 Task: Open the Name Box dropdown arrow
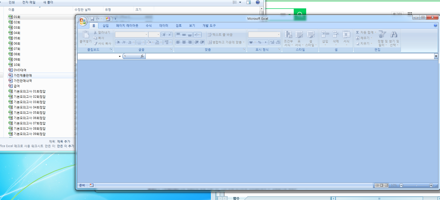click(120, 56)
